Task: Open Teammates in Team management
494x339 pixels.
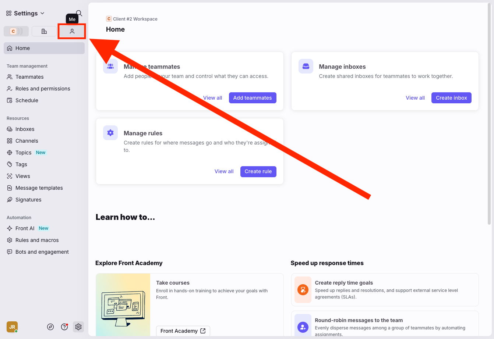Action: 29,77
